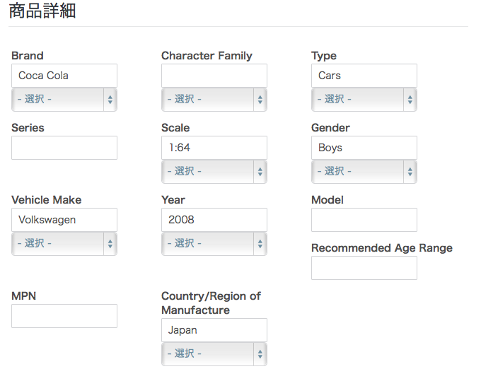Click the Brand field containing Coca Cola

tap(64, 76)
